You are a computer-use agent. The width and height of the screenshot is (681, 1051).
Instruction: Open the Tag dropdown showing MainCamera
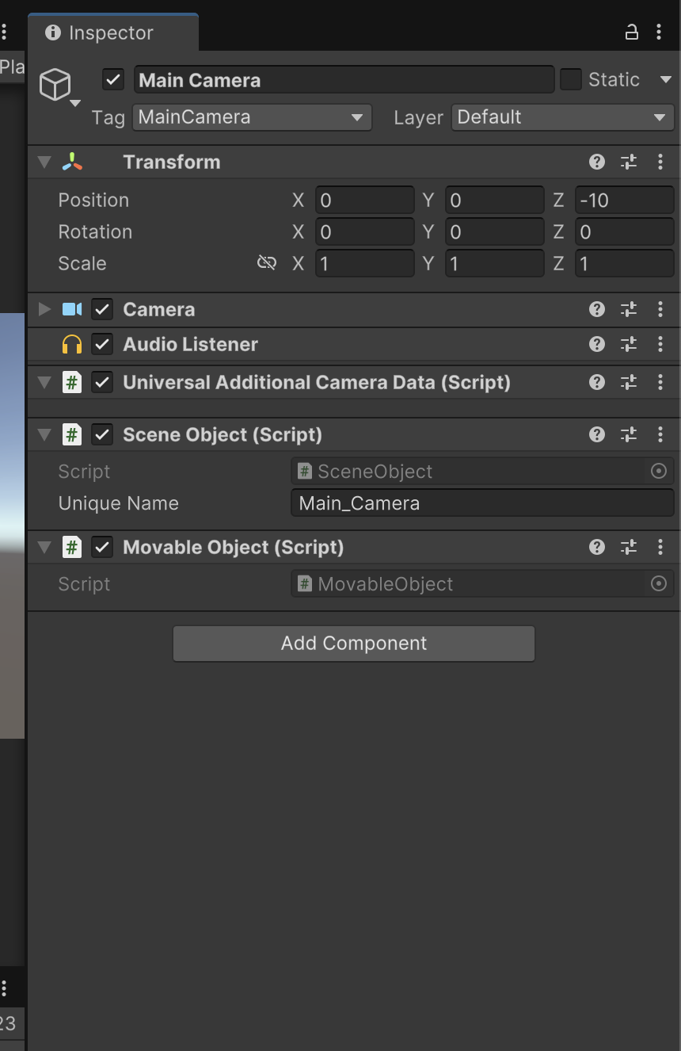click(x=252, y=117)
